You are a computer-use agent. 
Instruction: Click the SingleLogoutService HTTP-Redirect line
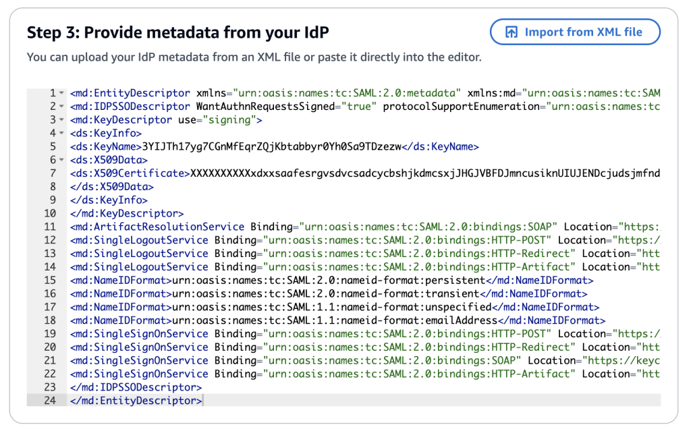365,254
